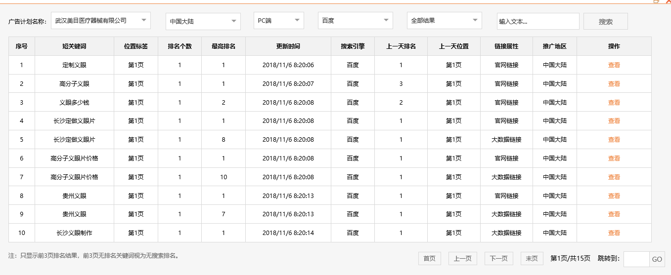This screenshot has width=671, height=275.
Task: Click 查看 in row numbered 5
Action: (614, 140)
